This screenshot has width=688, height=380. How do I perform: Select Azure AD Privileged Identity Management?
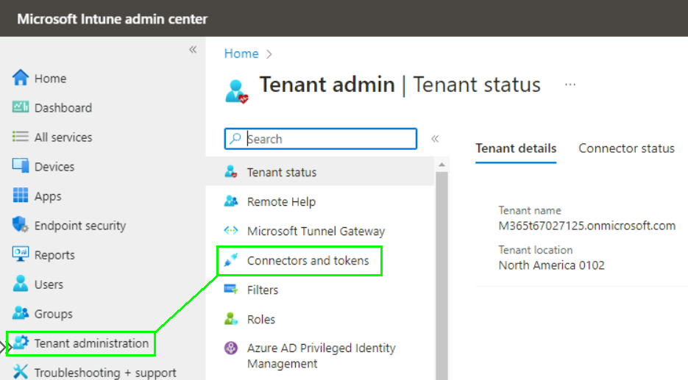pos(321,356)
